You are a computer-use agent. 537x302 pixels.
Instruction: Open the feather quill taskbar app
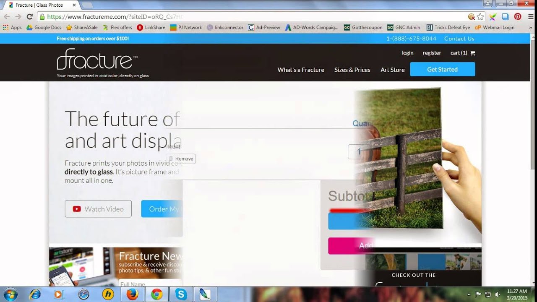pyautogui.click(x=206, y=294)
